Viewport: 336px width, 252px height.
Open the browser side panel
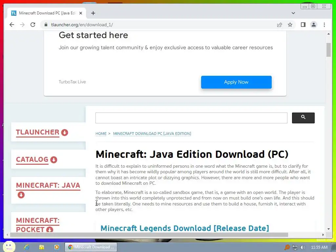[x=303, y=25]
